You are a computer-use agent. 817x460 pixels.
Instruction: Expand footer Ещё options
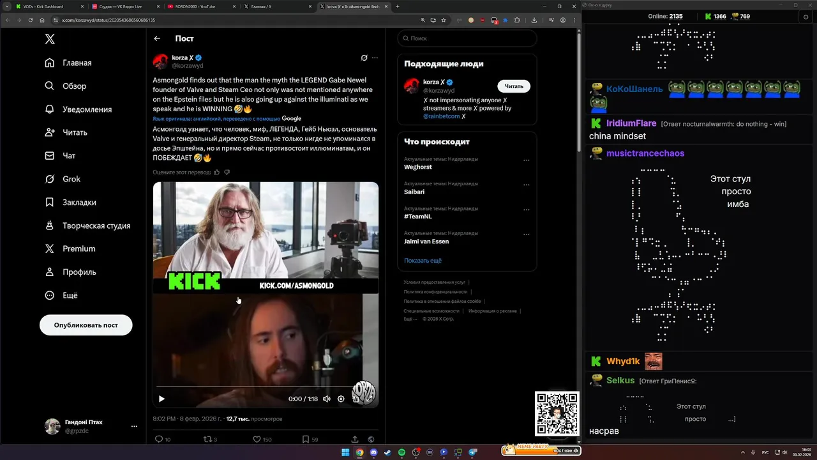coord(410,318)
